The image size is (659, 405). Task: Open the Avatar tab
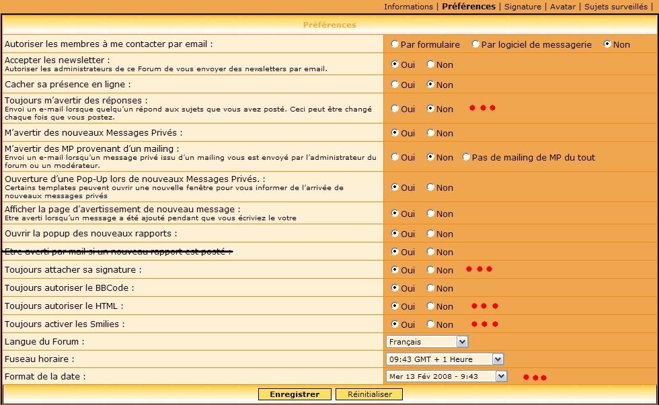[563, 7]
